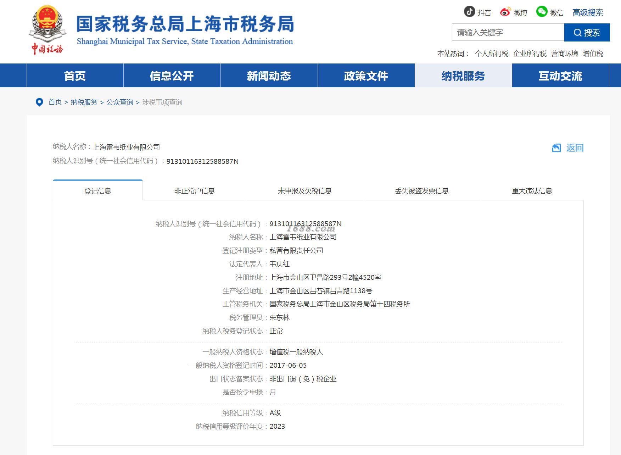Click the 返回 link text

click(575, 148)
